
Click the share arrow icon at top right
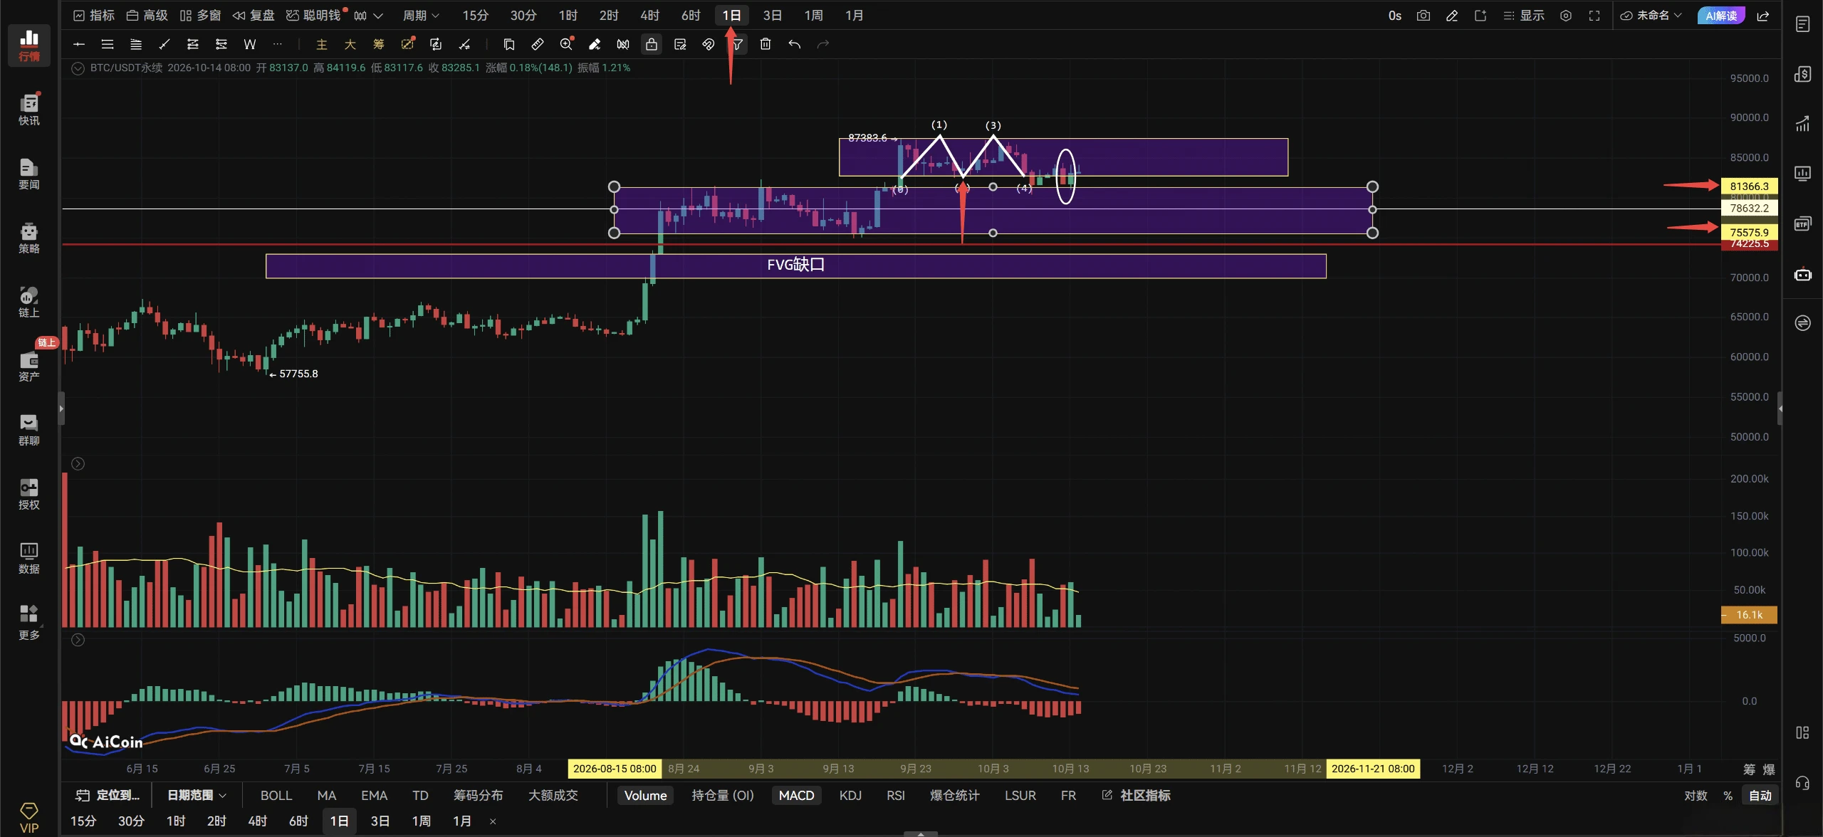1763,16
